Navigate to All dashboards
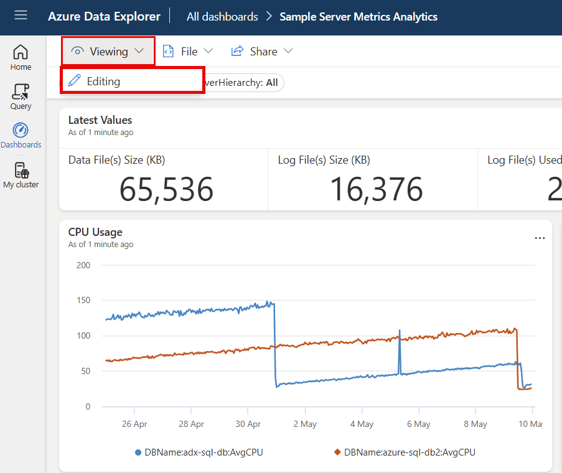The height and width of the screenshot is (473, 562). pos(222,16)
